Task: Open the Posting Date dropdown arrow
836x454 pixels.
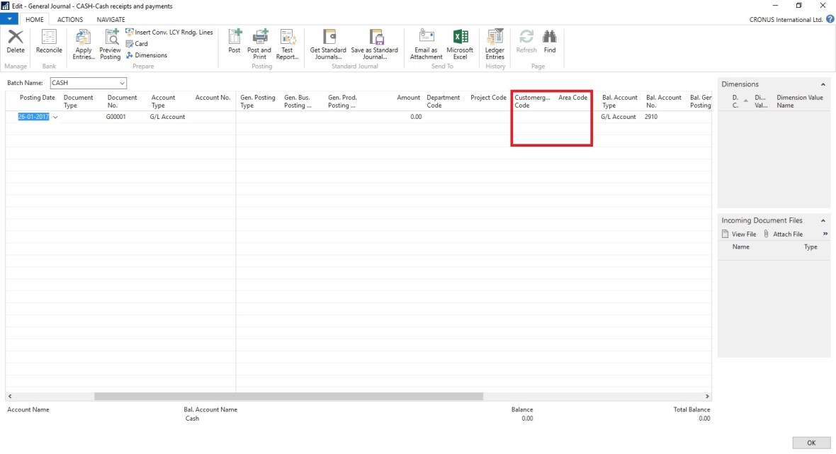Action: pyautogui.click(x=55, y=118)
